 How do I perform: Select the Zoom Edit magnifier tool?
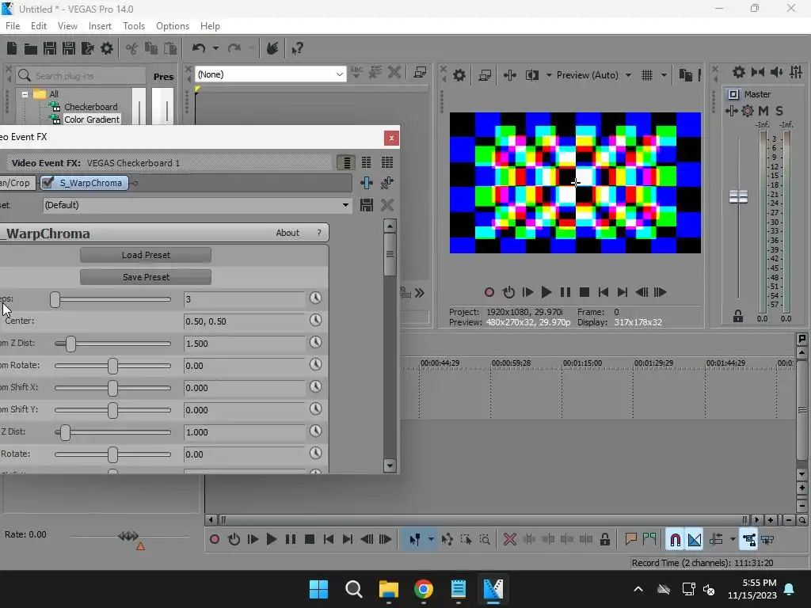(485, 540)
